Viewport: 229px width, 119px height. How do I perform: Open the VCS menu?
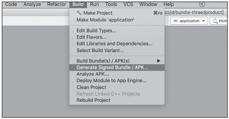pos(128,4)
